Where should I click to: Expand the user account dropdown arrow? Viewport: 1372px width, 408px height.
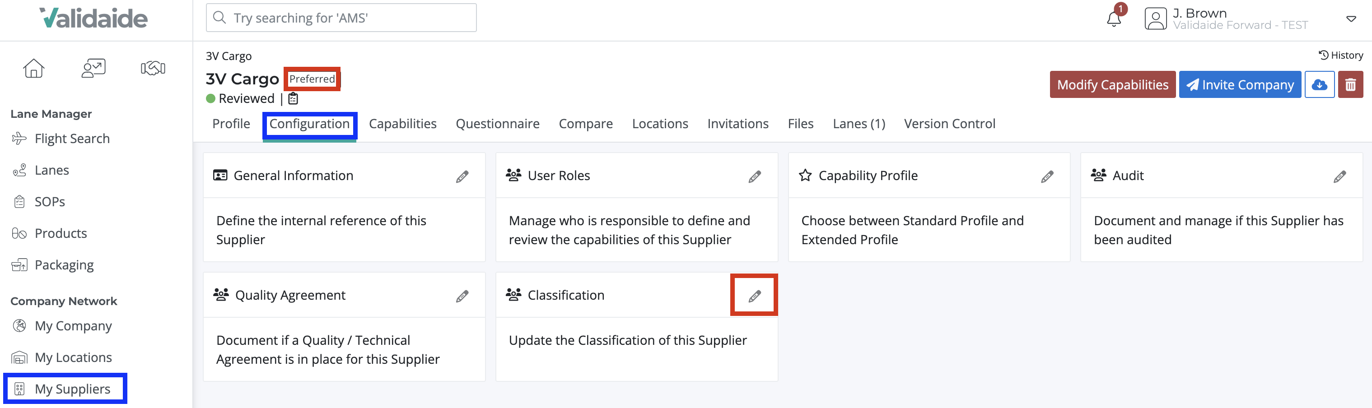coord(1351,19)
